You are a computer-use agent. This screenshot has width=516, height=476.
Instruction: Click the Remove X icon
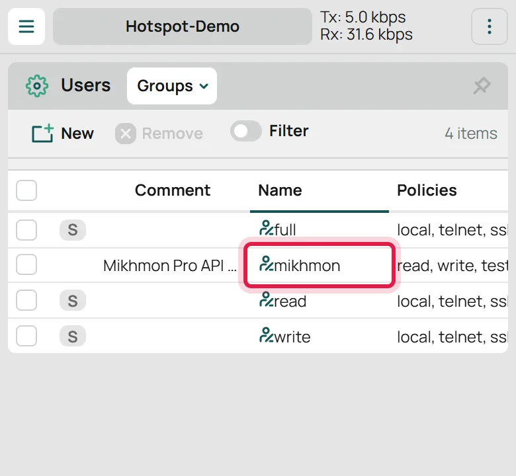click(126, 134)
